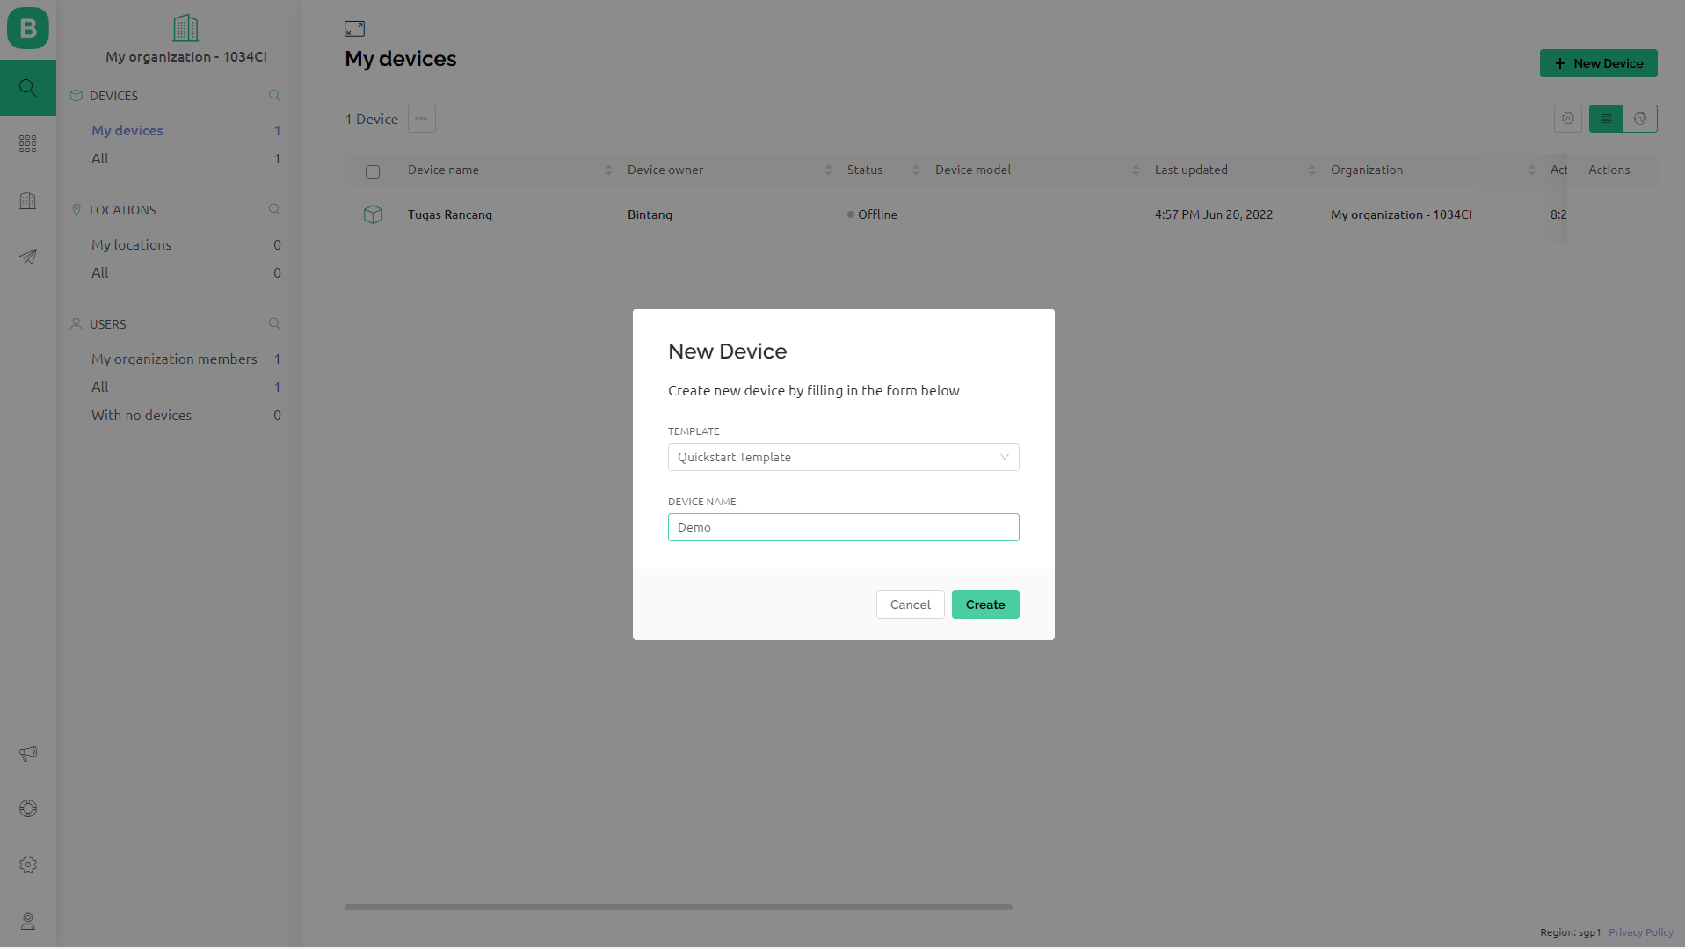
Task: Click the organization building icon
Action: pos(185,28)
